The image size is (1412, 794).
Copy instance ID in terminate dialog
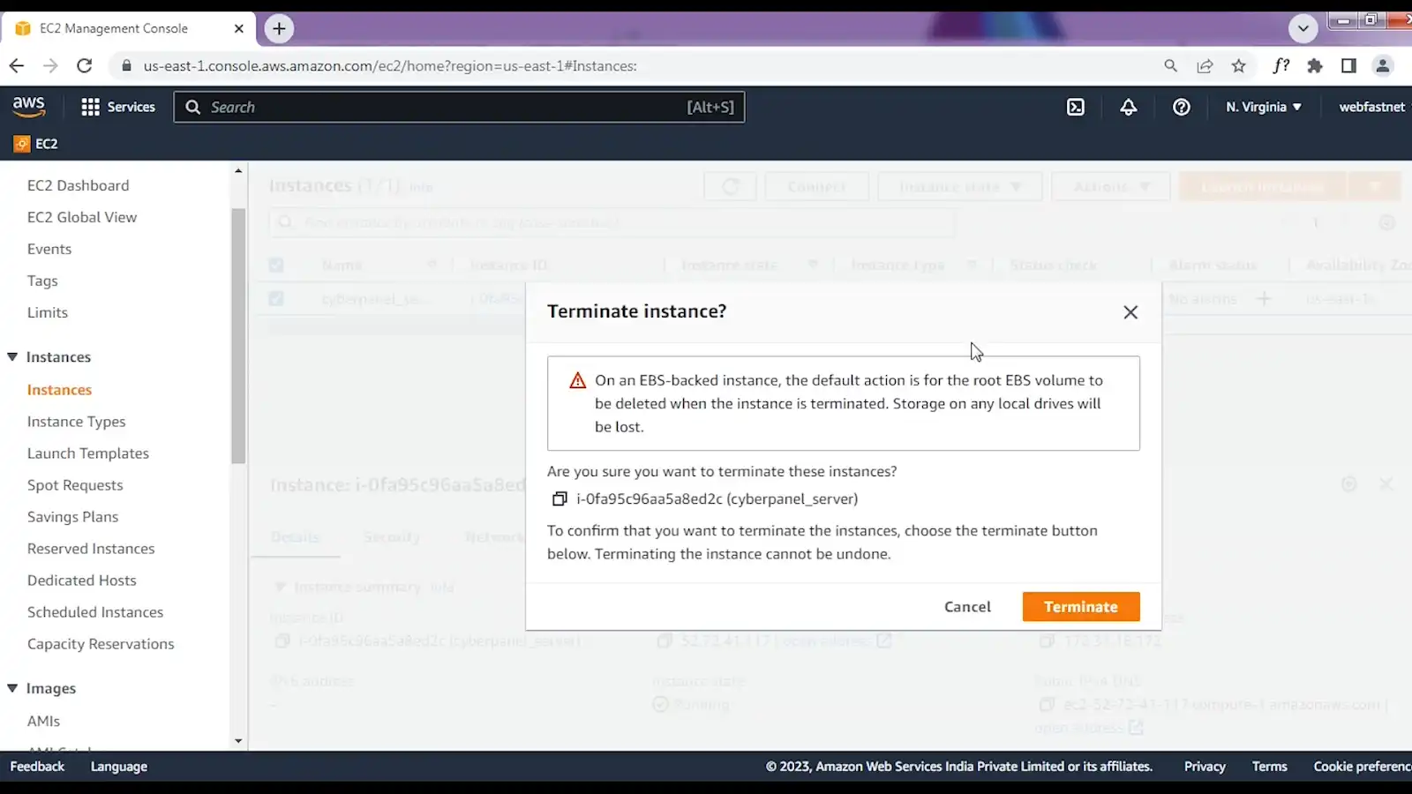(x=560, y=499)
